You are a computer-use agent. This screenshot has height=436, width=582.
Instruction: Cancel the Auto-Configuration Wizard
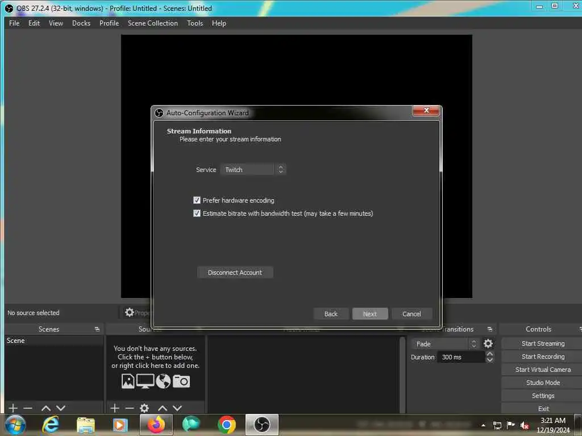coord(411,313)
